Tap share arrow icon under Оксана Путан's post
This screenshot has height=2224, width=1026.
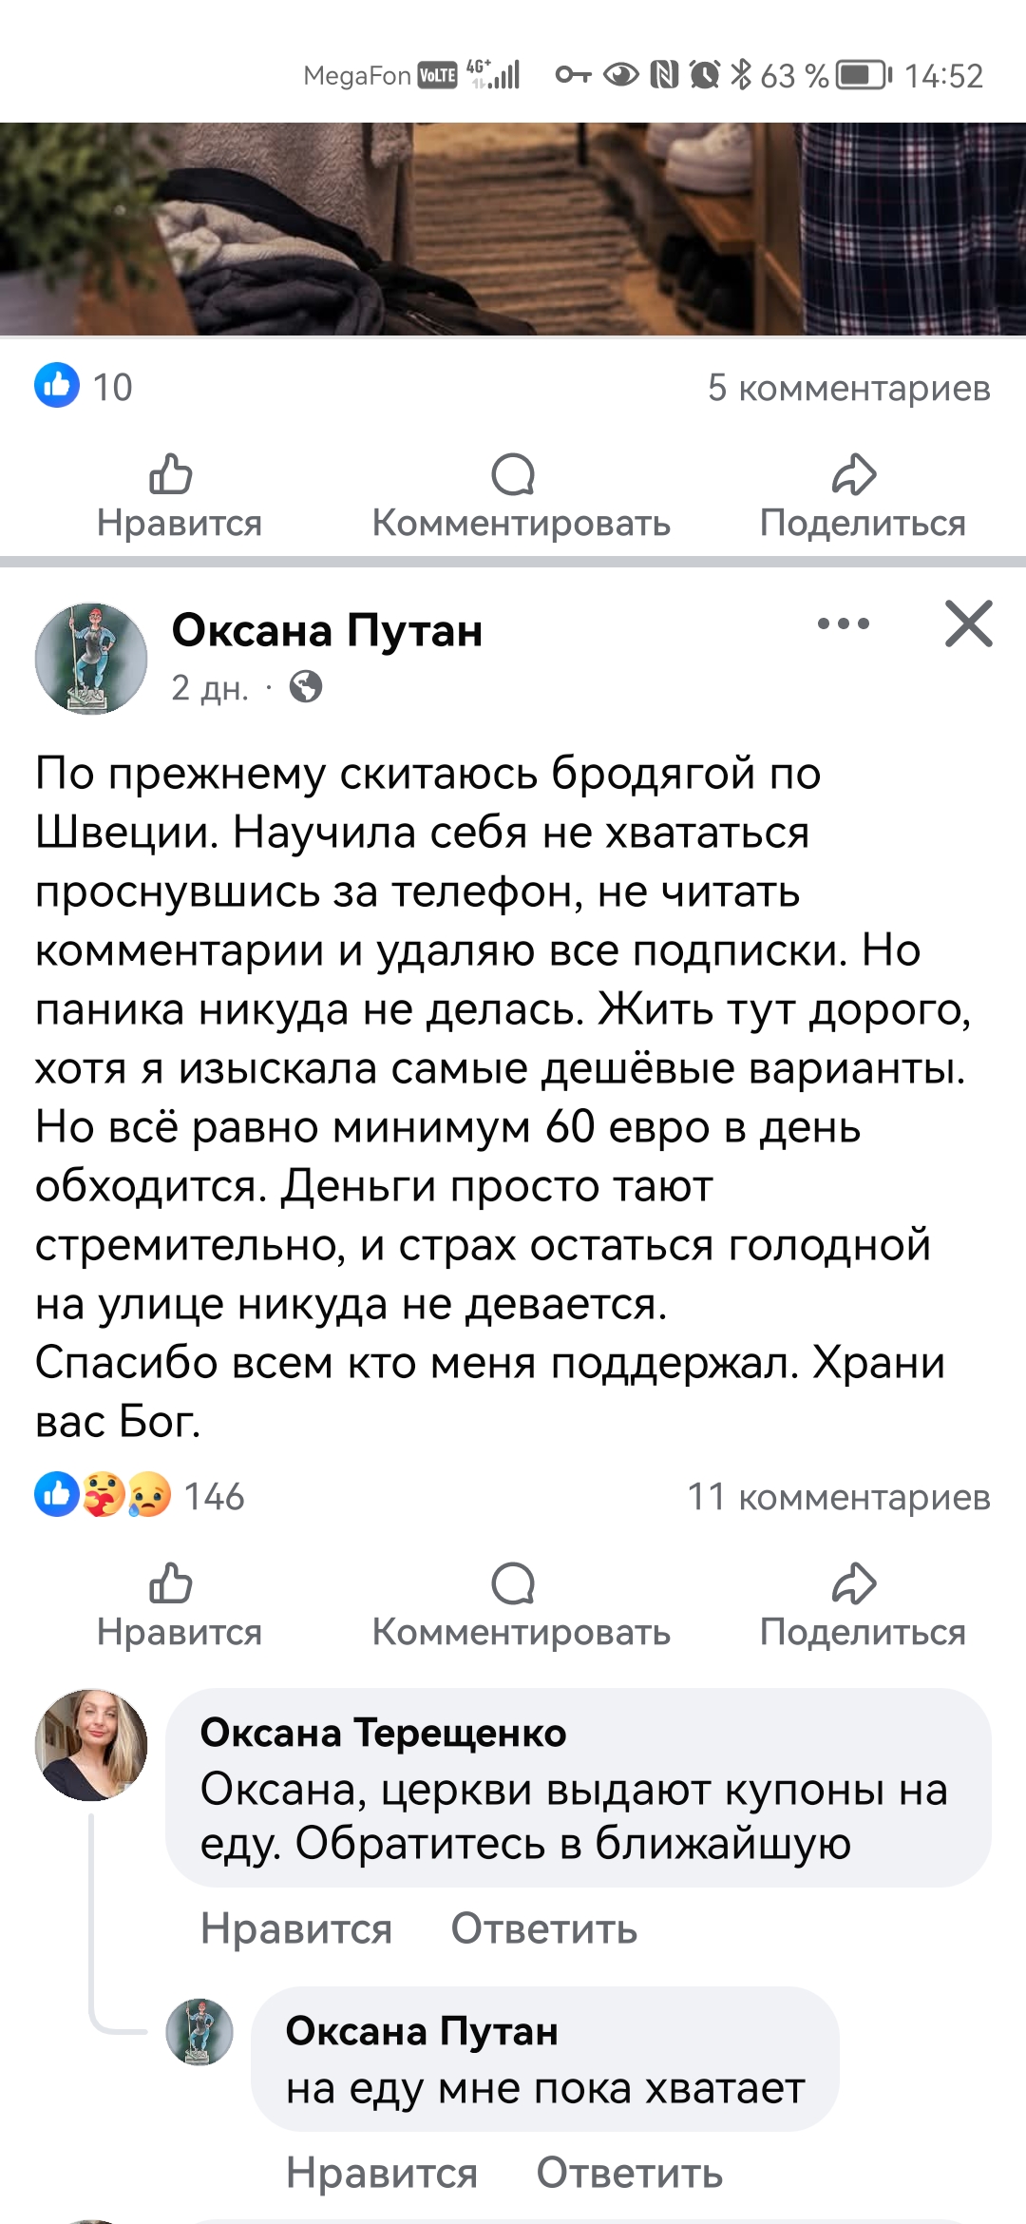pos(854,1583)
